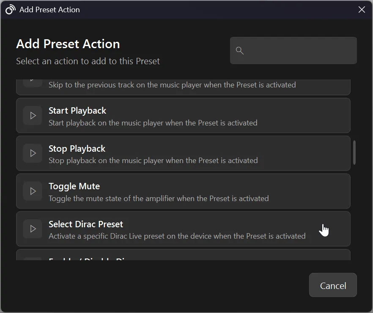Click the play icon beside Select Dirac Preset

(x=32, y=229)
